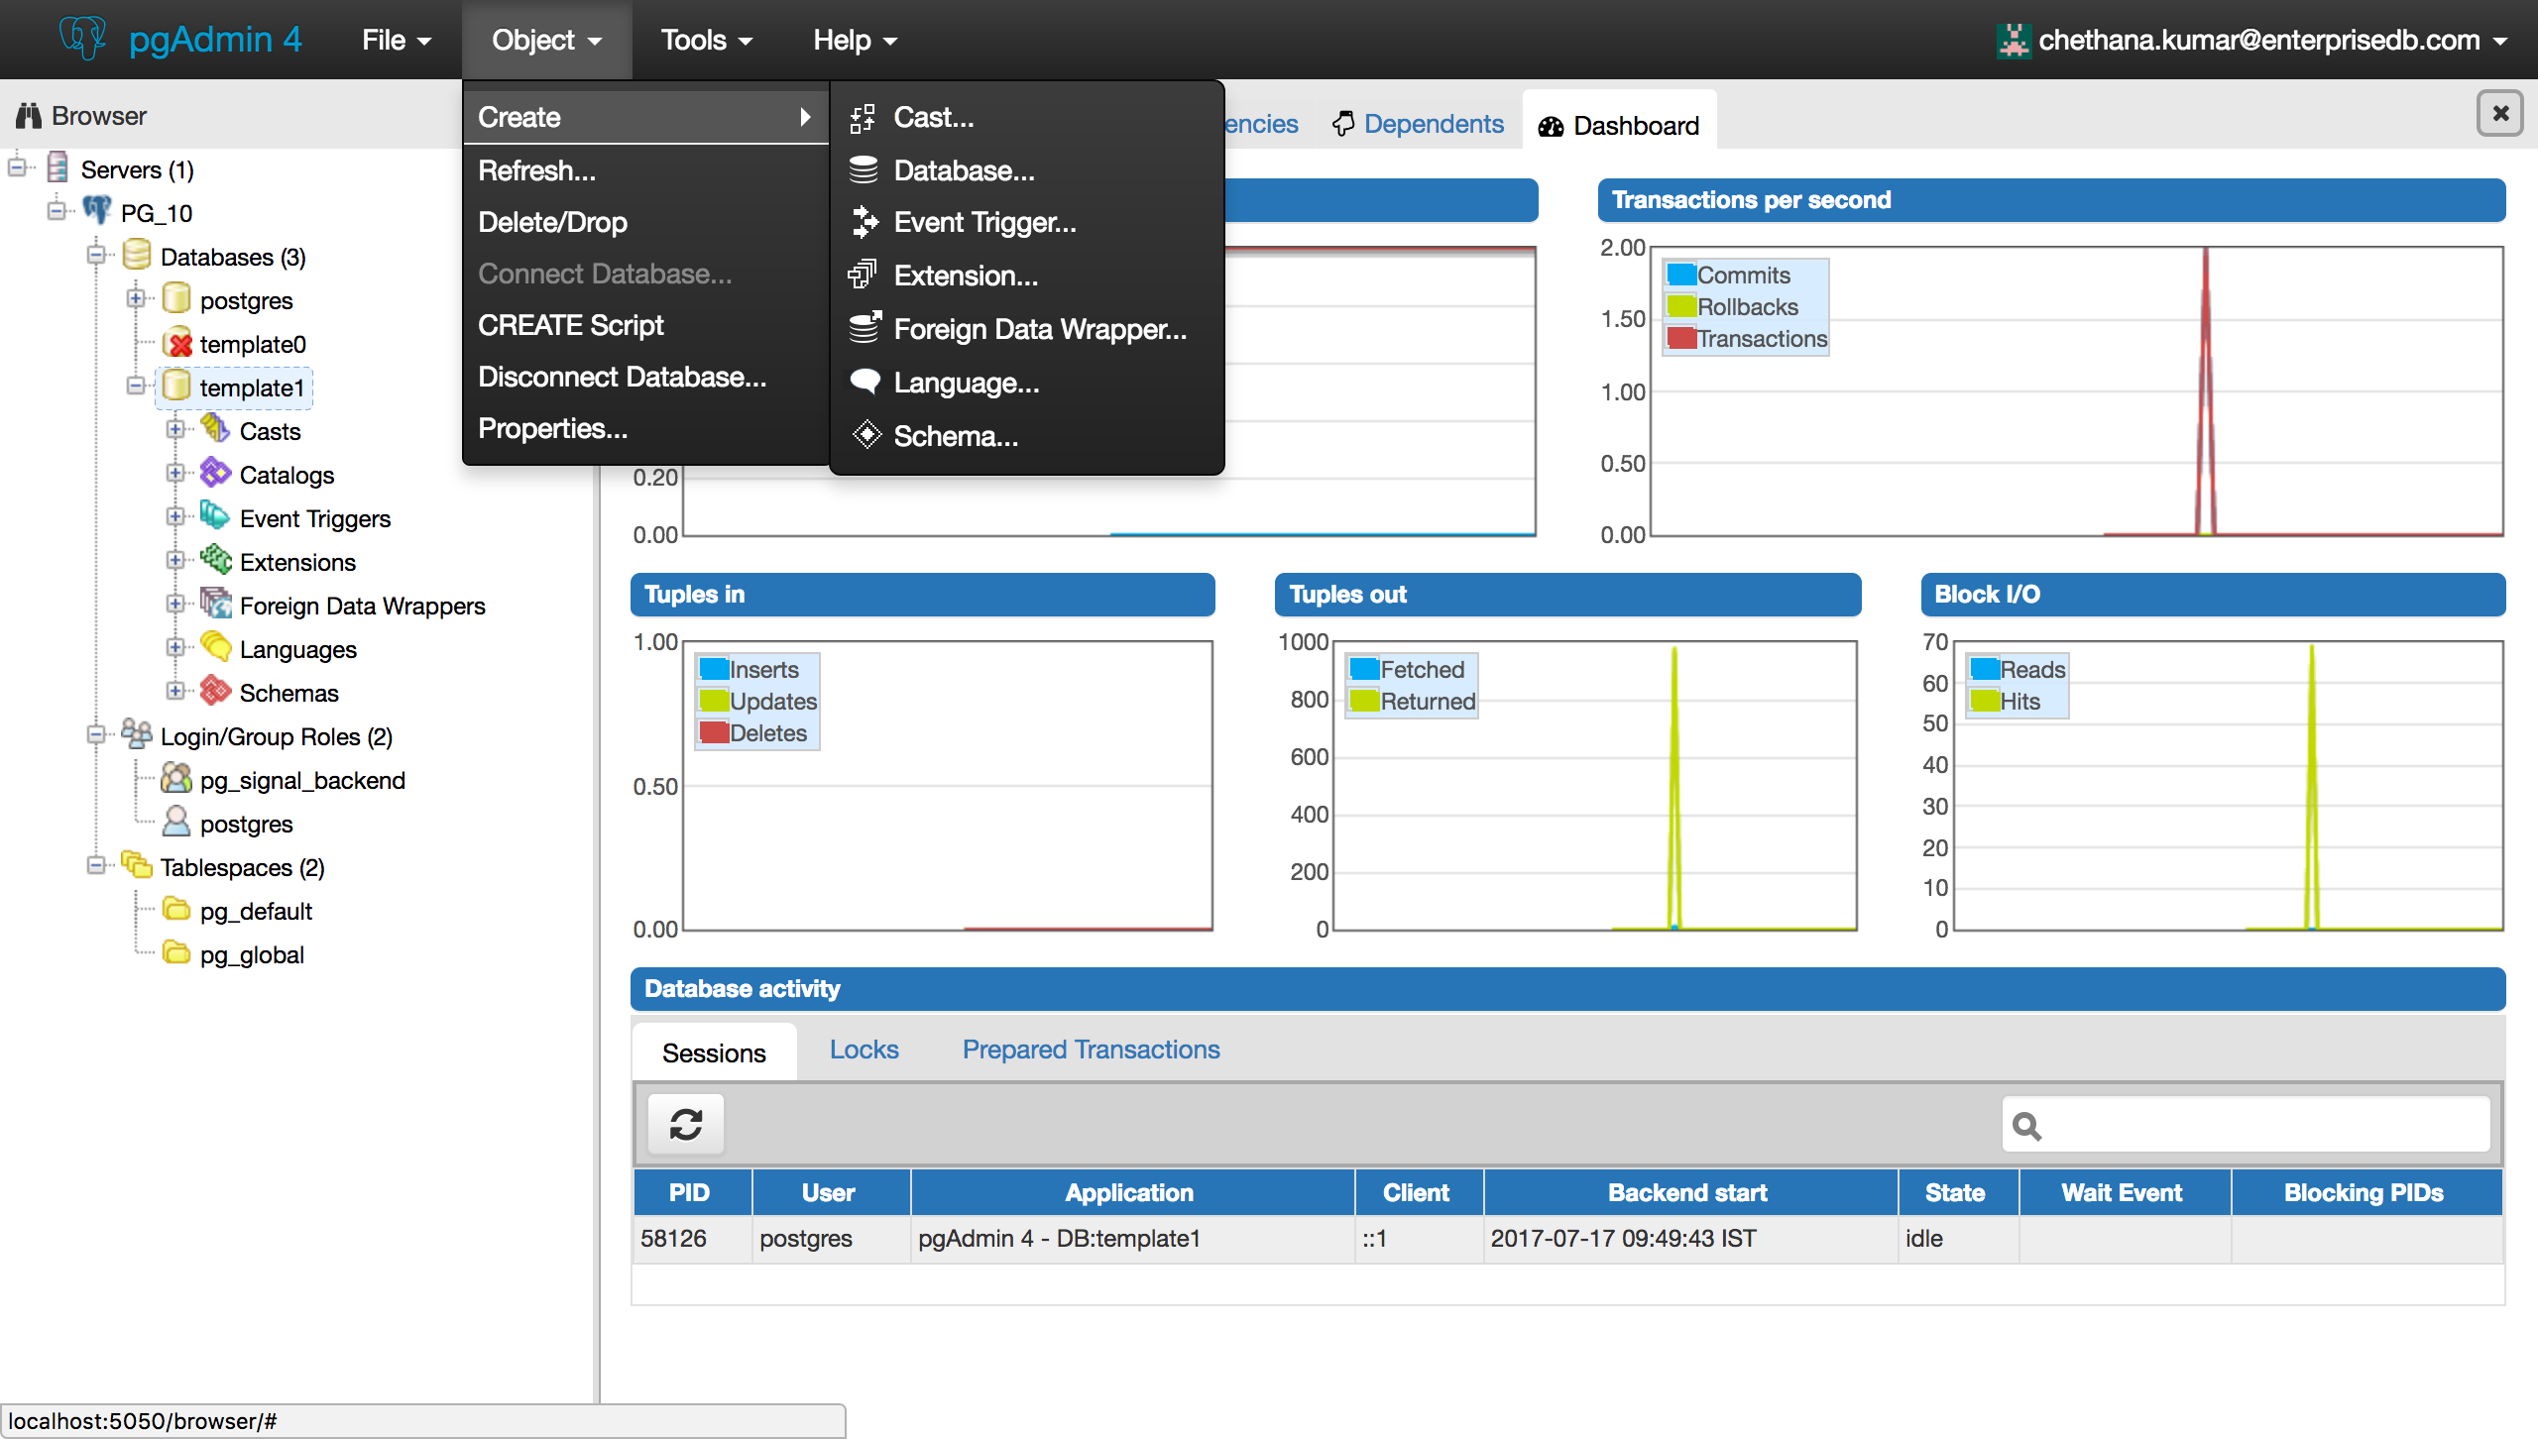Click the Foreign Data Wrappers node icon
Viewport: 2538px width, 1439px height.
point(215,604)
